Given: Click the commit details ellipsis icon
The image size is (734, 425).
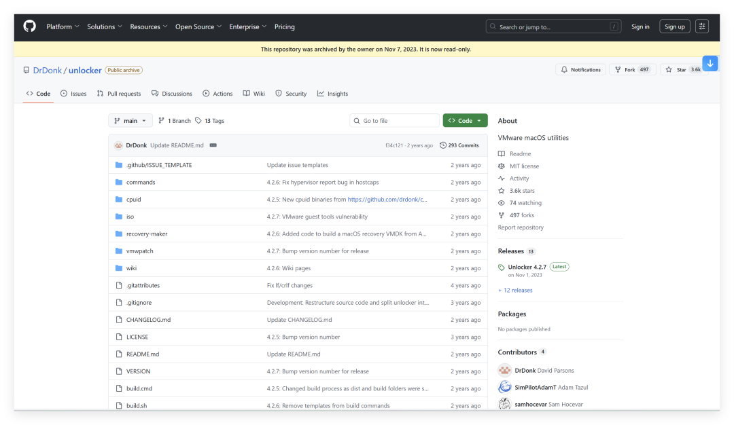Looking at the screenshot, I should tap(213, 145).
